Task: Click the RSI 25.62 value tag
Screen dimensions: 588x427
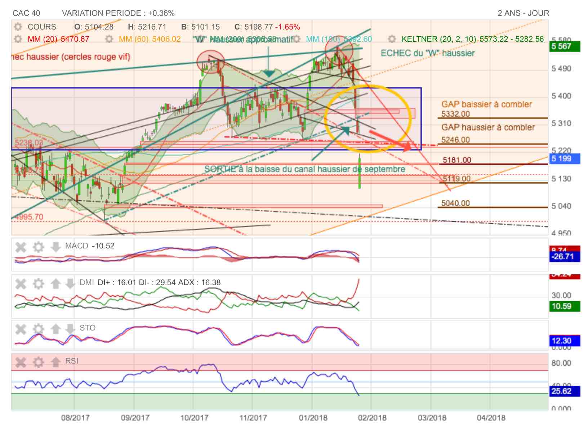Action: tap(565, 391)
